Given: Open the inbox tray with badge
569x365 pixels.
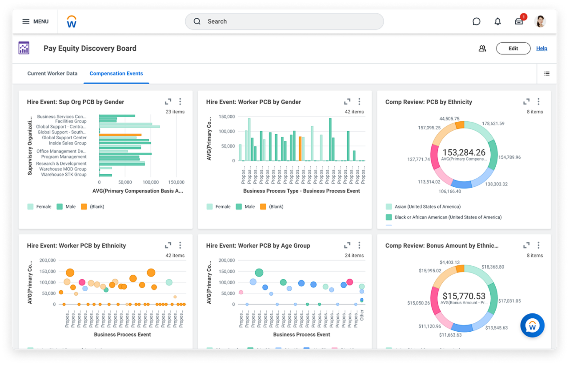Looking at the screenshot, I should coord(519,21).
